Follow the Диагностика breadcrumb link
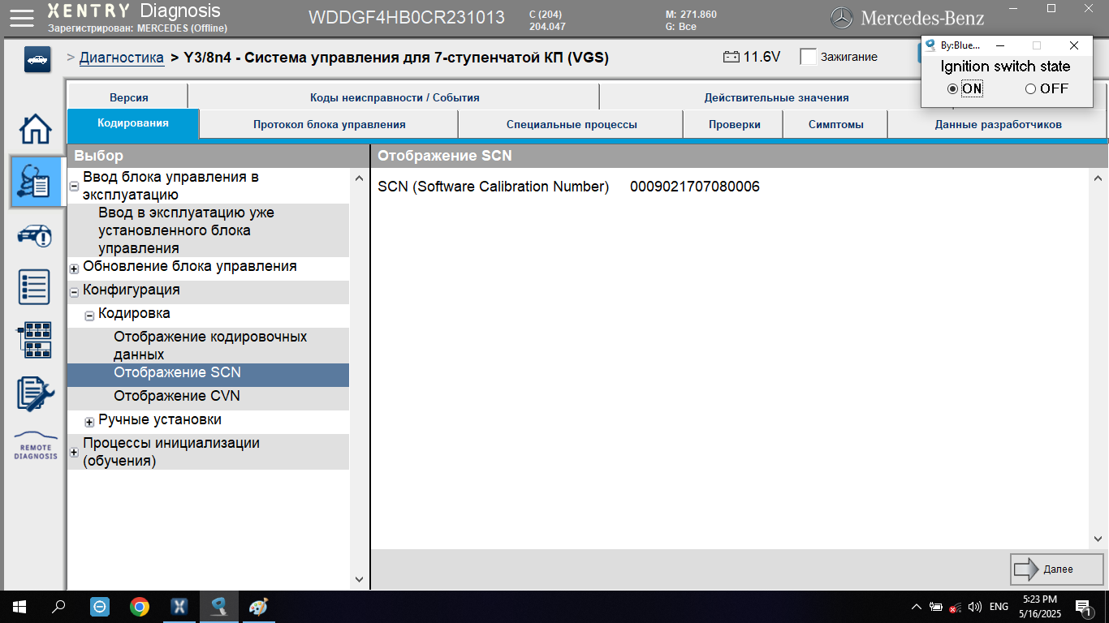Screen dimensions: 1109x623 pyautogui.click(x=122, y=58)
